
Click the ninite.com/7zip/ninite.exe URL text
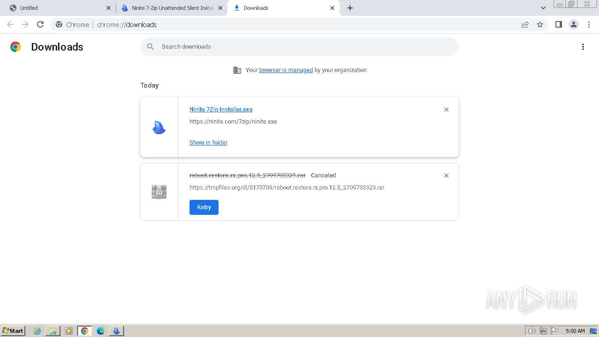233,122
